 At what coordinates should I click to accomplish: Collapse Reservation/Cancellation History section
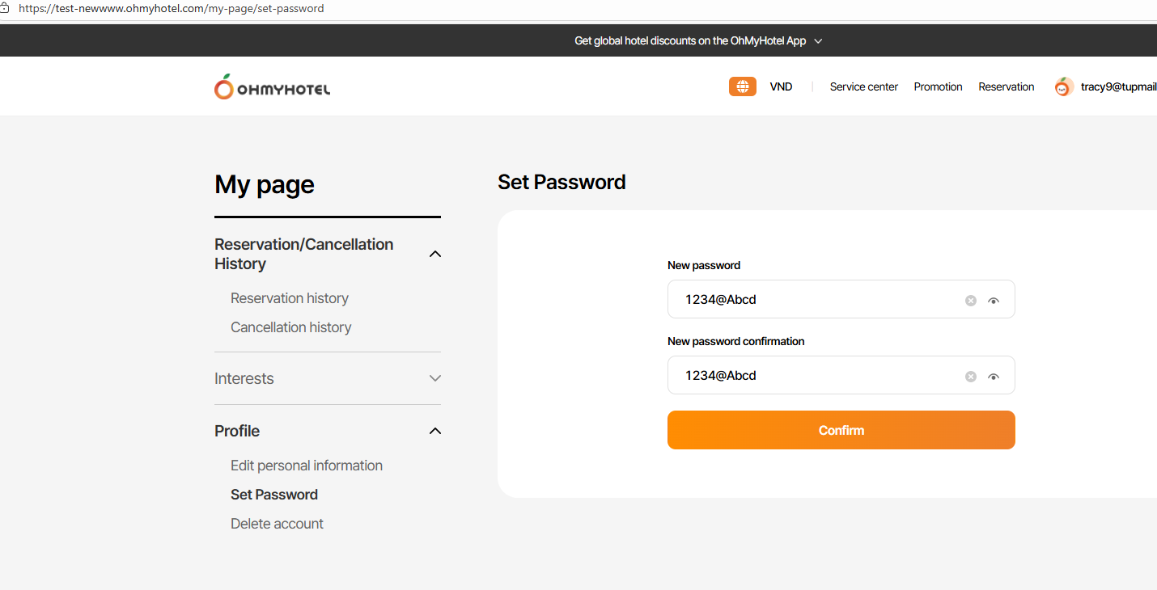point(434,254)
